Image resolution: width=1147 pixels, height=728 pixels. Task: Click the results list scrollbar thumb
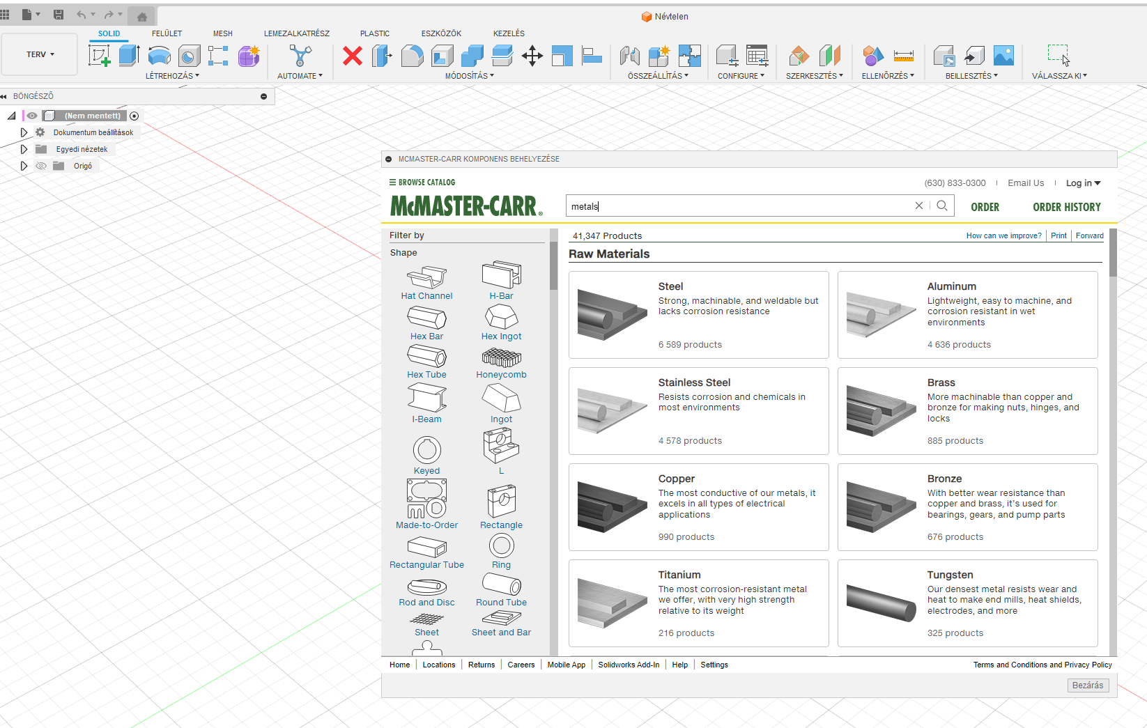coord(1113,252)
